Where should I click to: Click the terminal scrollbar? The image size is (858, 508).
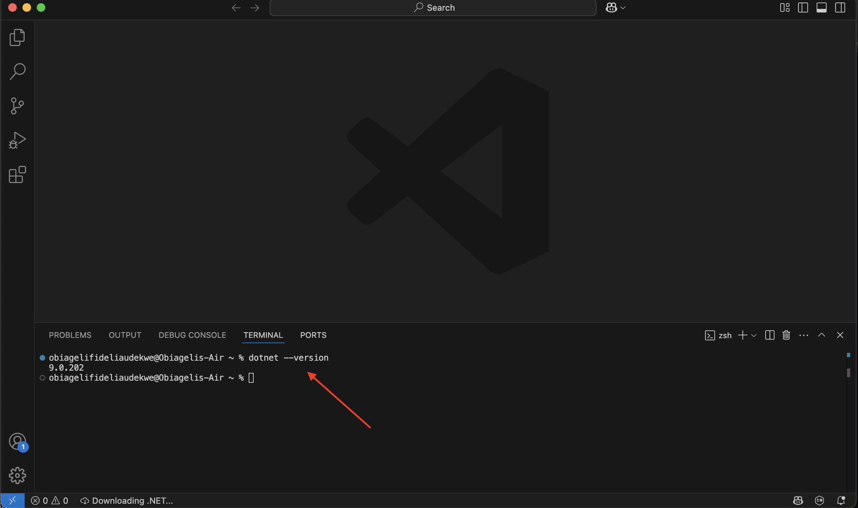coord(849,372)
